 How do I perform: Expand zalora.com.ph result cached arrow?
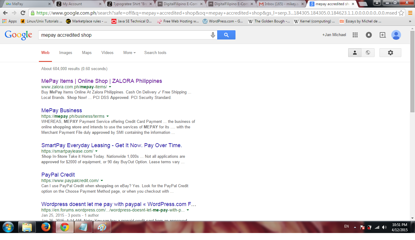click(x=110, y=87)
